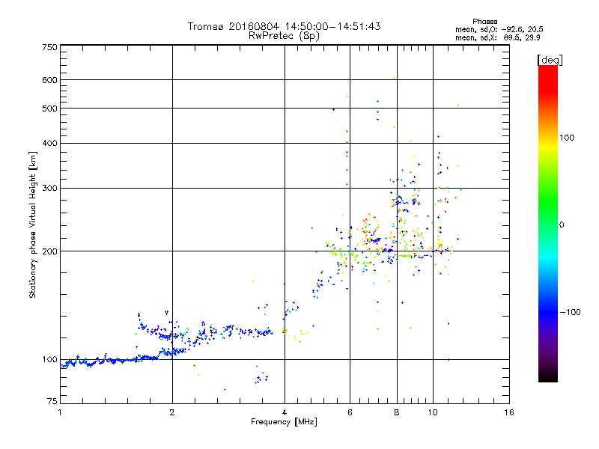Click the "RwPretec (8p)" subtitle
The width and height of the screenshot is (599, 449).
coord(284,36)
